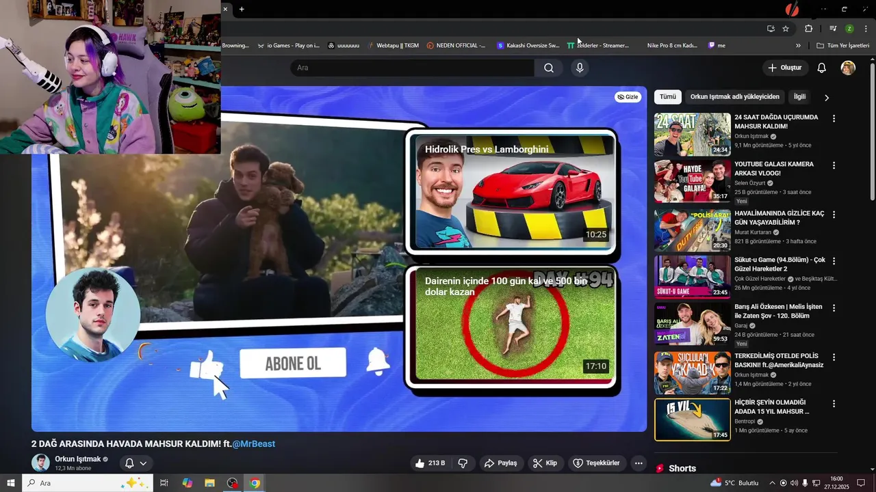Open Copilot from the taskbar

click(x=187, y=483)
